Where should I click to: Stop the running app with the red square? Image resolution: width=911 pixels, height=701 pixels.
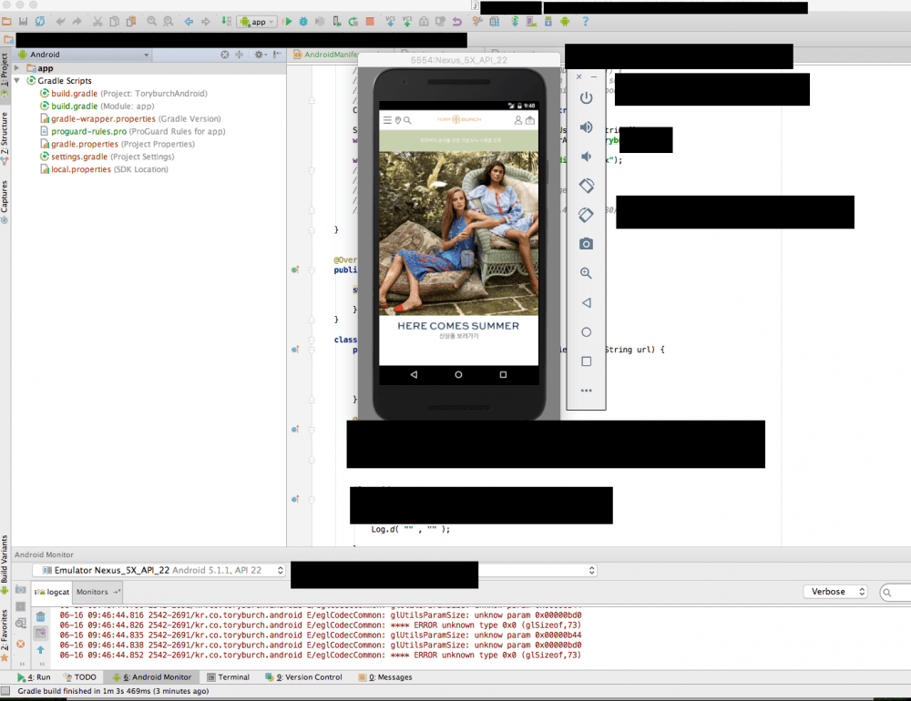coord(369,21)
